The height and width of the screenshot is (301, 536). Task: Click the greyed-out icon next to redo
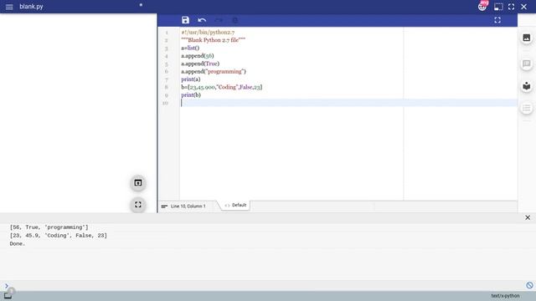pos(234,20)
